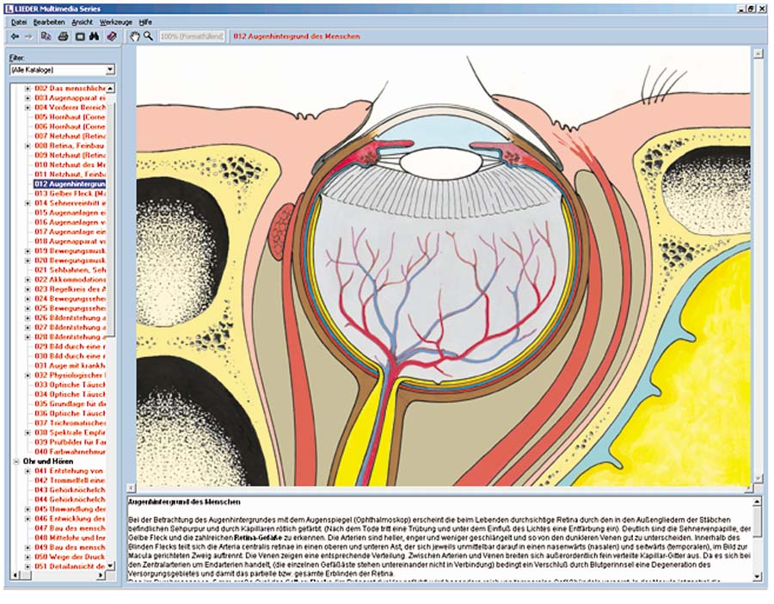Expand tree item 008 Retina, Feinbau
The height and width of the screenshot is (604, 774).
point(28,146)
